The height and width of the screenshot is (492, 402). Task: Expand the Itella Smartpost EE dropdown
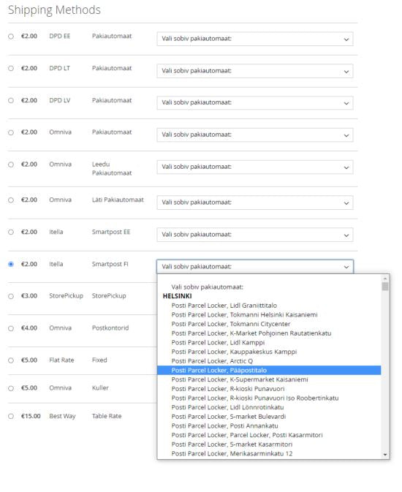pos(255,235)
